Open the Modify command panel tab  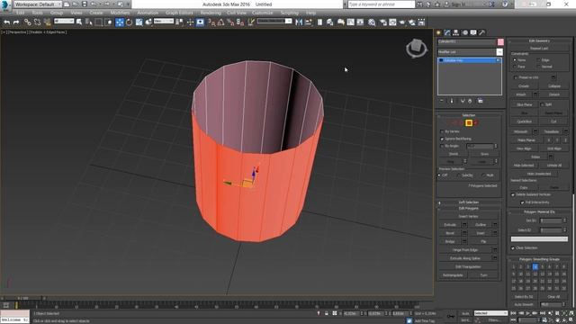[x=447, y=32]
